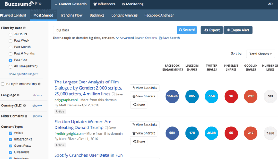Uncheck the Infographics content type
Image resolution: width=278 pixels, height=159 pixels.
10,140
